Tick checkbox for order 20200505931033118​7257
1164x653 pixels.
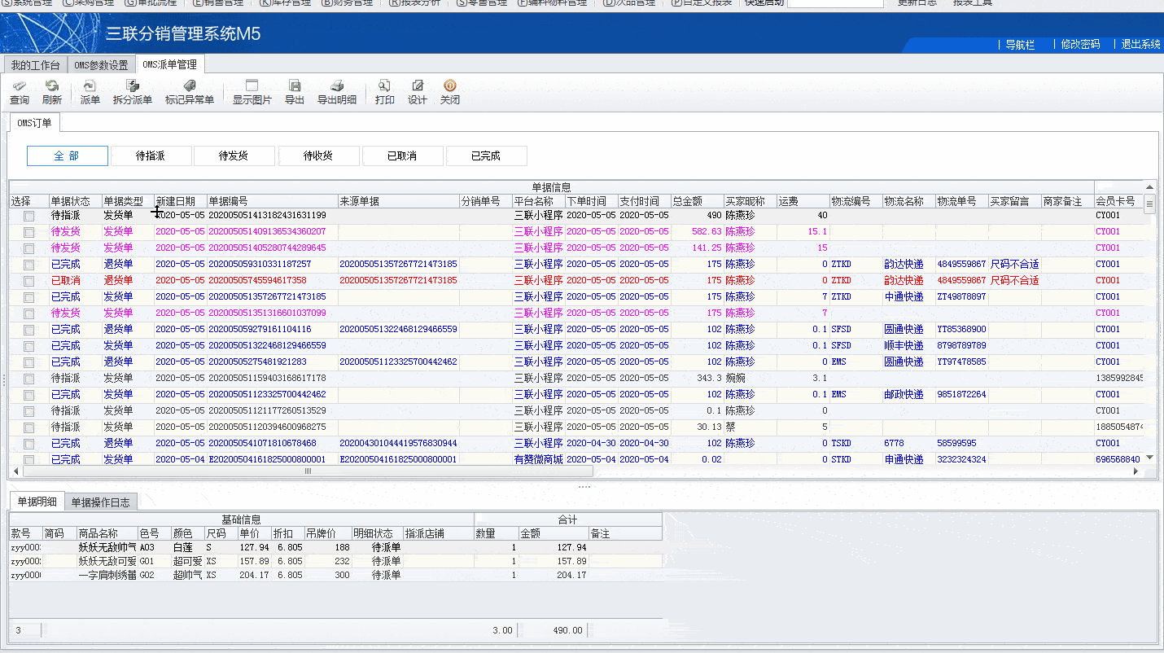(x=29, y=265)
